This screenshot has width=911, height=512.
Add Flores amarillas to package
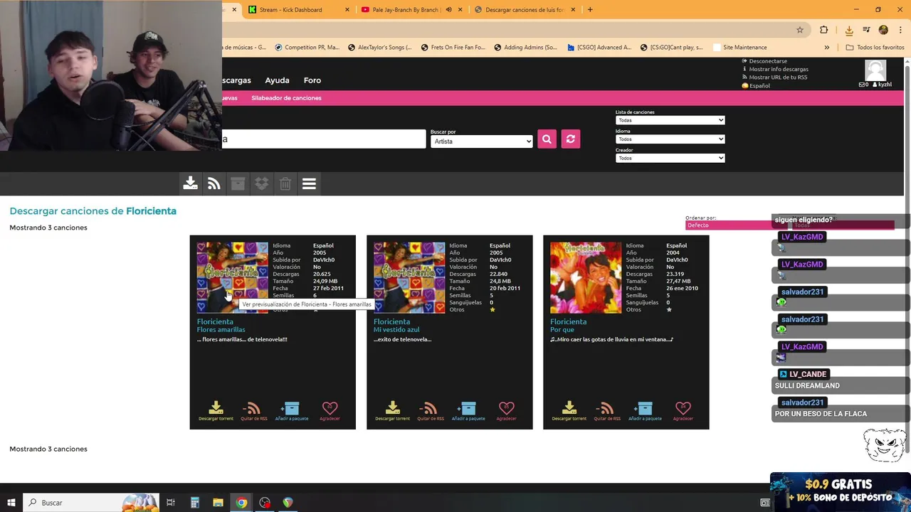(291, 410)
